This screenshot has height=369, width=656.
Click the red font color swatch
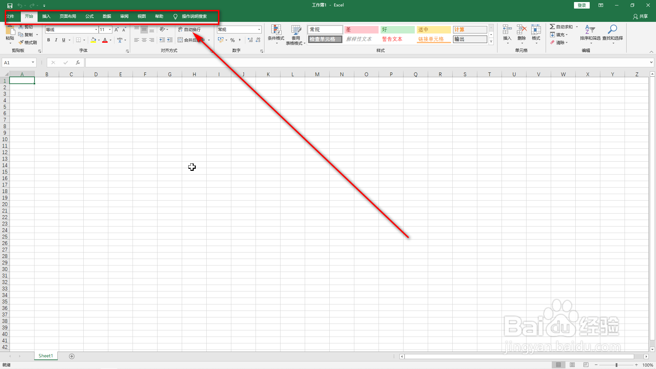click(105, 40)
